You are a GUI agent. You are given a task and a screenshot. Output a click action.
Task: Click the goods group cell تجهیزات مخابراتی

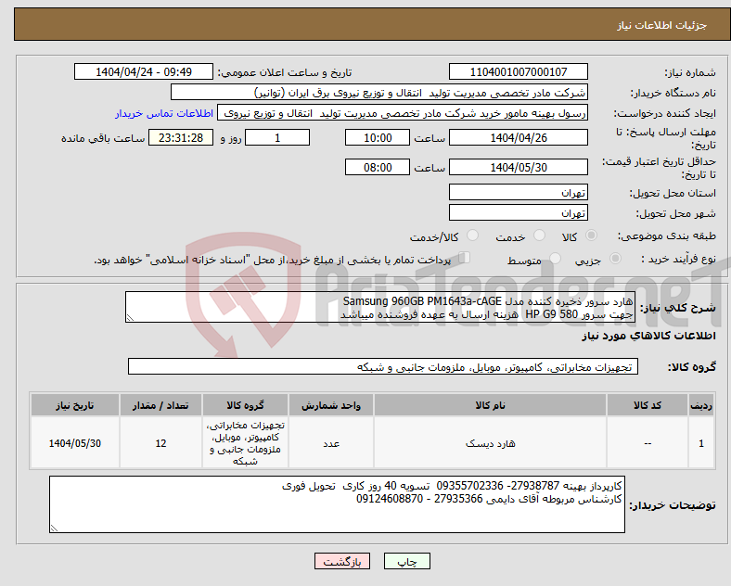tap(245, 443)
